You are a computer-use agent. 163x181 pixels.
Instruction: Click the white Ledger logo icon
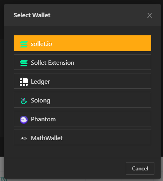tap(24, 82)
